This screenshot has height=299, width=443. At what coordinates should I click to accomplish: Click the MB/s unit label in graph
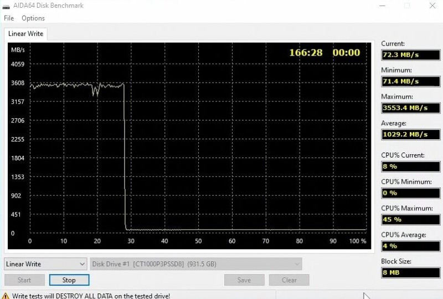point(18,50)
